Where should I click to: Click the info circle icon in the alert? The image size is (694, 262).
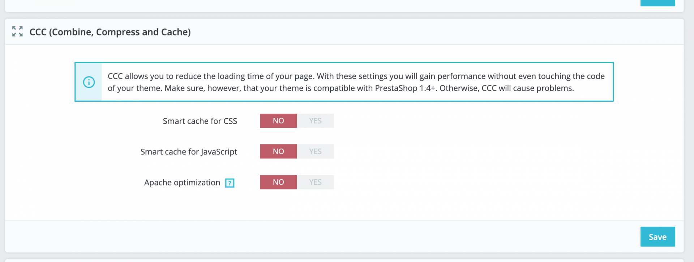pyautogui.click(x=89, y=82)
